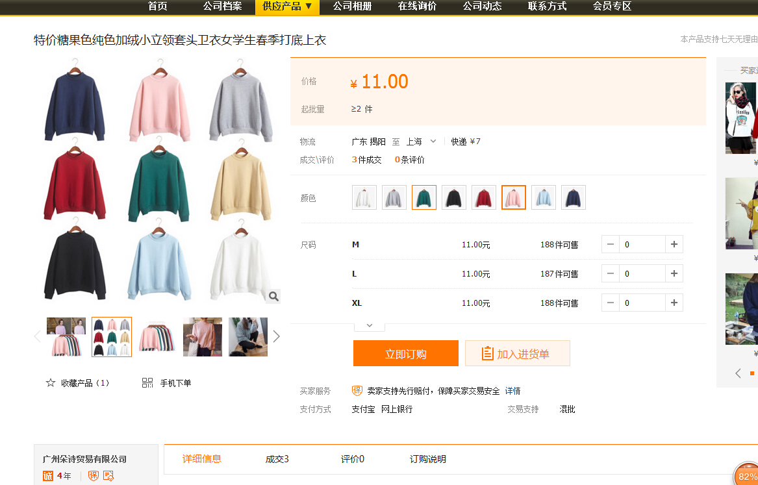
Task: Click the star icon to favorite product
Action: click(x=51, y=383)
